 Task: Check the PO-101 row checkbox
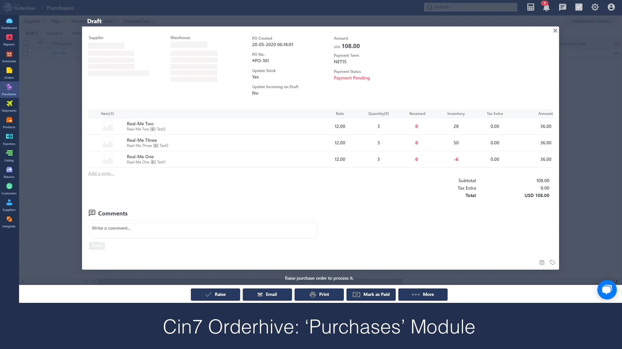pos(26,53)
